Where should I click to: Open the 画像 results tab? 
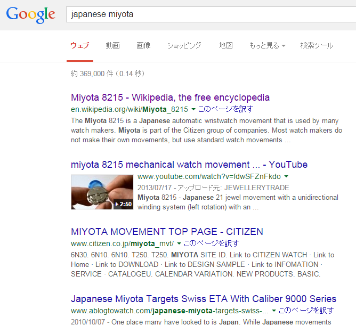point(143,46)
